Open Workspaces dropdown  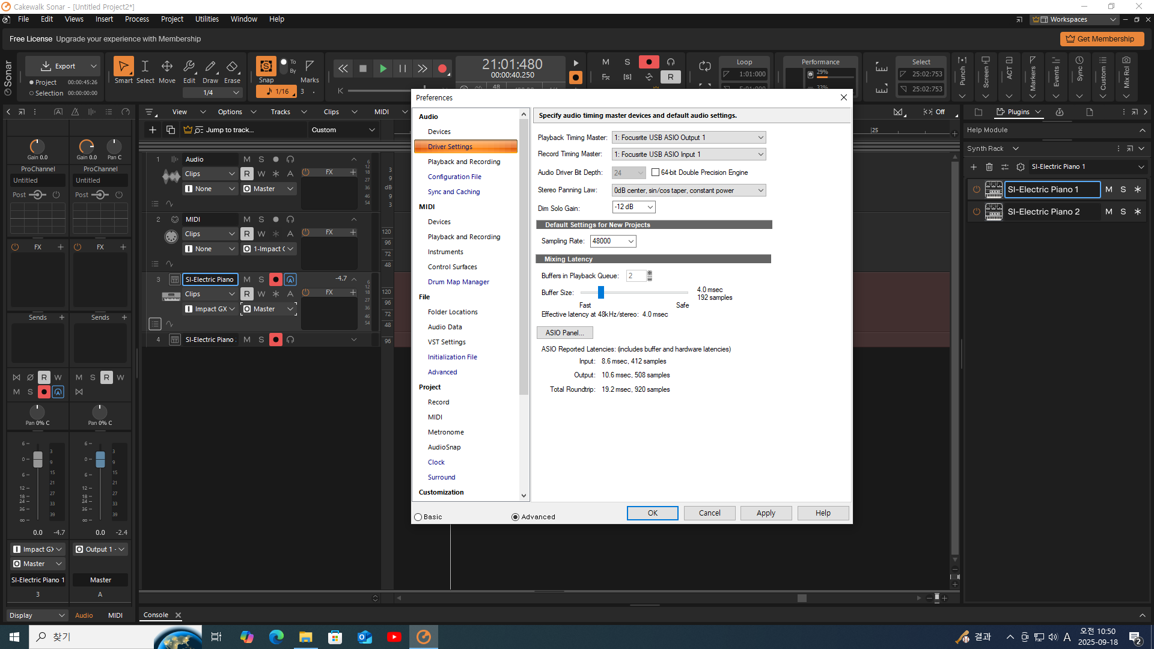click(1075, 19)
